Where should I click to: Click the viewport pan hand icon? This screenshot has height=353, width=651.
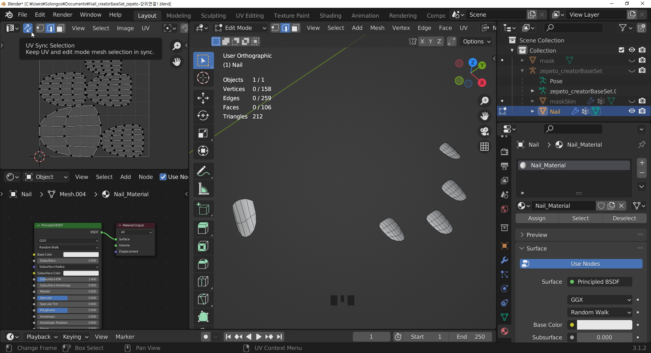pos(485,116)
